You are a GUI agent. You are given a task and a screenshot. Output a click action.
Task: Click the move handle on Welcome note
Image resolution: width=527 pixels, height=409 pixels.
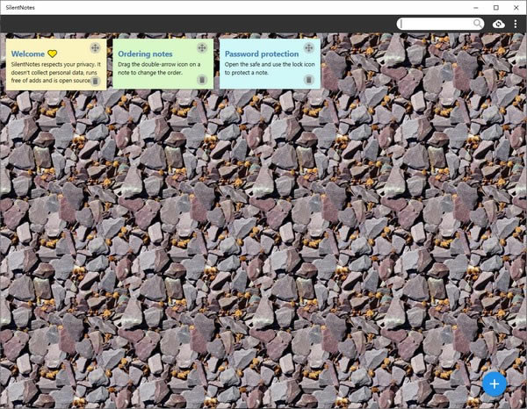[95, 48]
